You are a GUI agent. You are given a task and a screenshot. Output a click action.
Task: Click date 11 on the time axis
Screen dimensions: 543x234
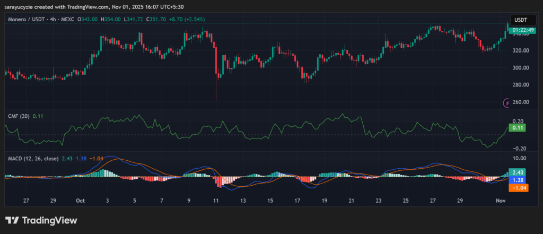(216, 201)
